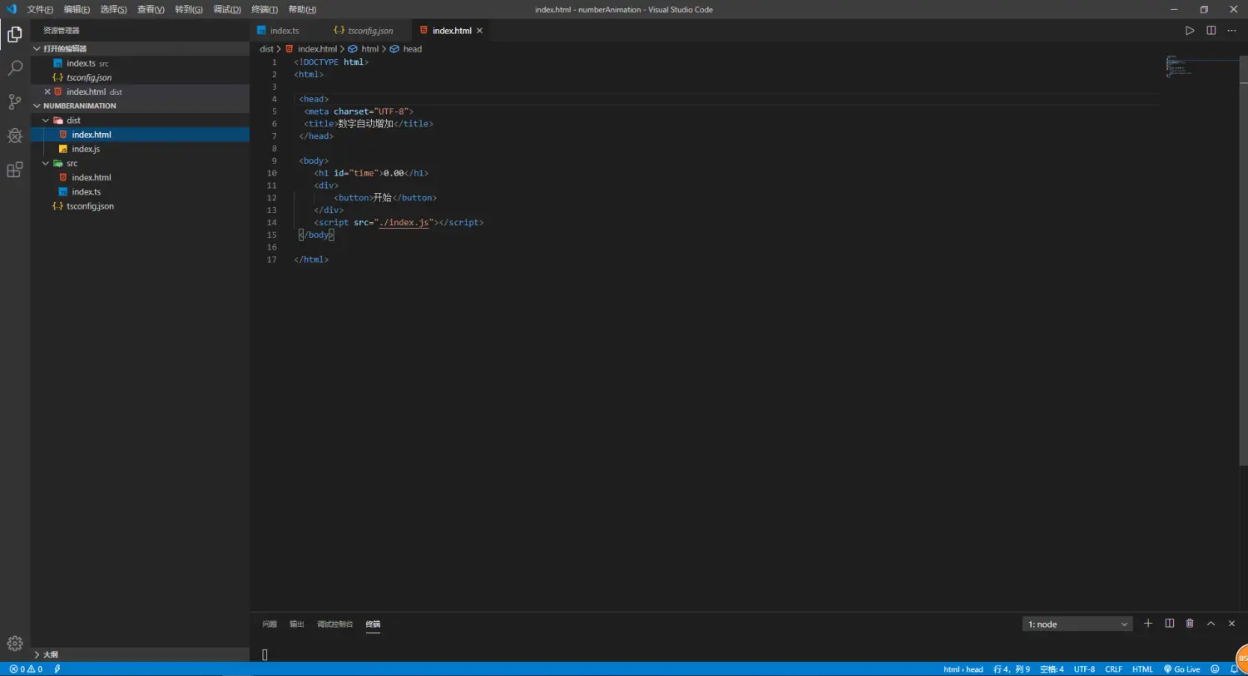Click the Run play icon in editor toolbar
Image resolution: width=1248 pixels, height=676 pixels.
1190,31
